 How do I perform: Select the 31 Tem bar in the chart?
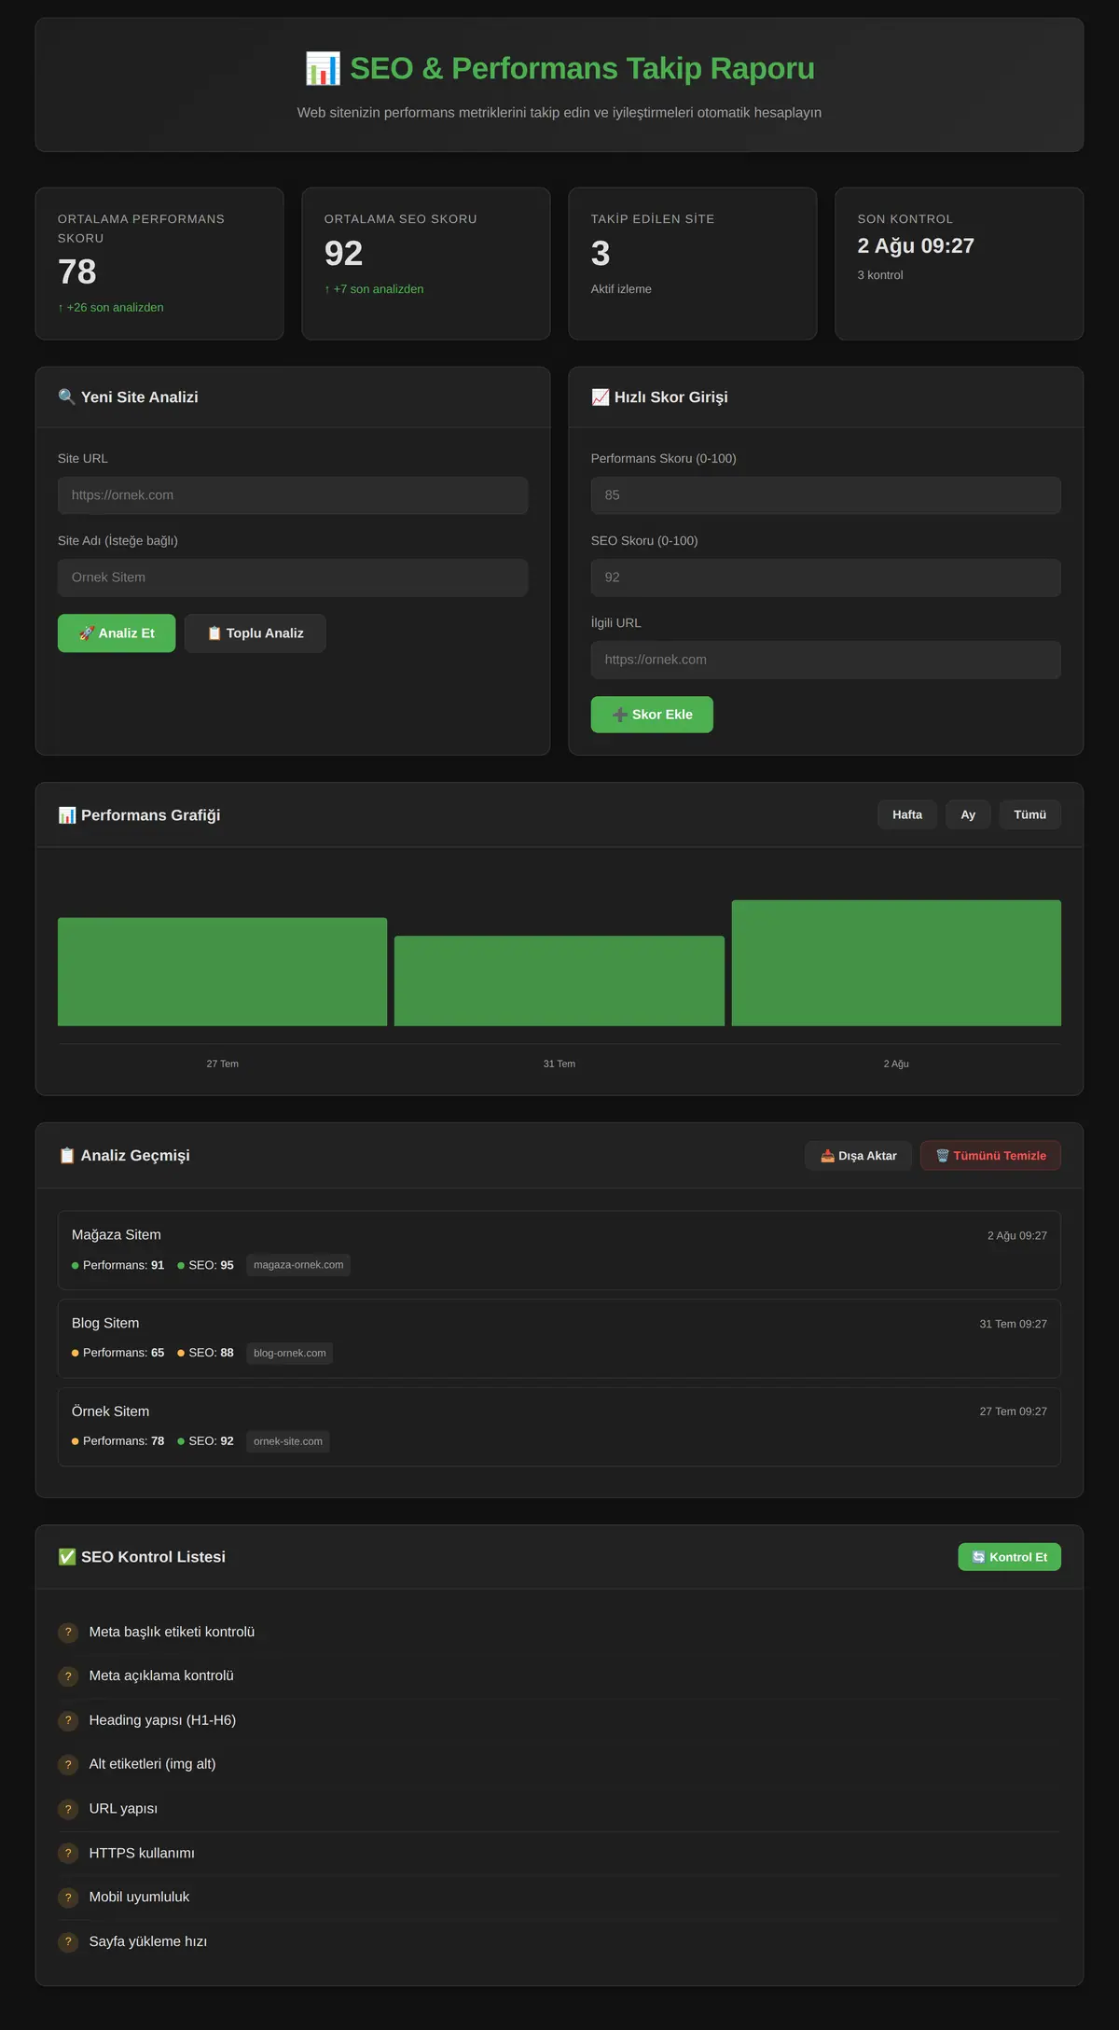click(x=559, y=981)
